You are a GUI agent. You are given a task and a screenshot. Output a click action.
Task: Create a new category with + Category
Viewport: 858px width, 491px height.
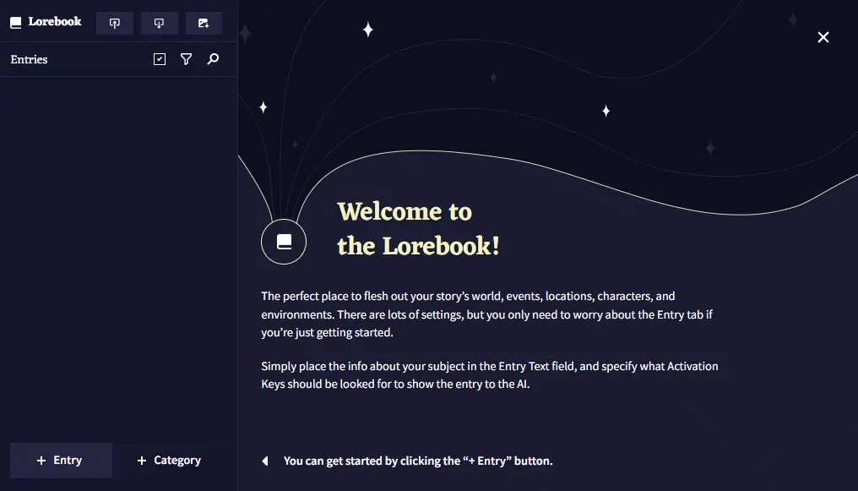[169, 461]
